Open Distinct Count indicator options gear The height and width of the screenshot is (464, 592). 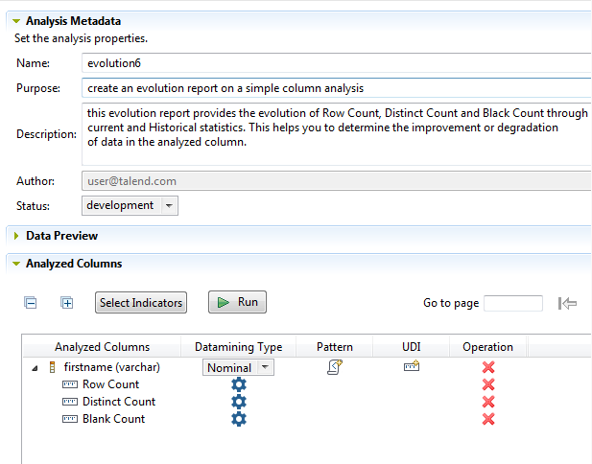click(239, 402)
